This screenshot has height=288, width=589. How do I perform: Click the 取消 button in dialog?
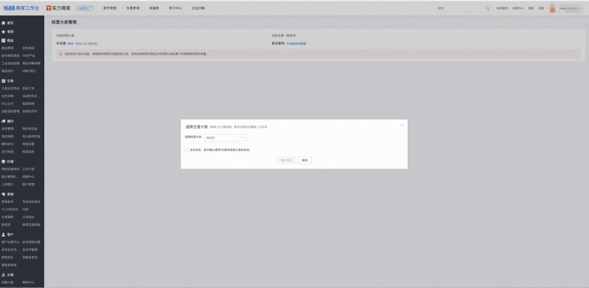coord(304,160)
